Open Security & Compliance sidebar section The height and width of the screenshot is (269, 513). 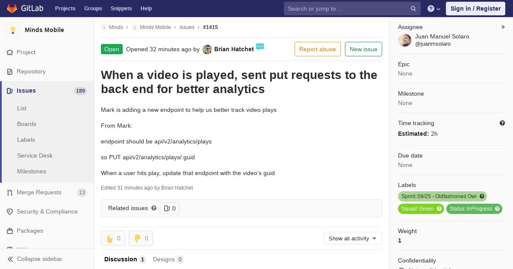tap(47, 211)
